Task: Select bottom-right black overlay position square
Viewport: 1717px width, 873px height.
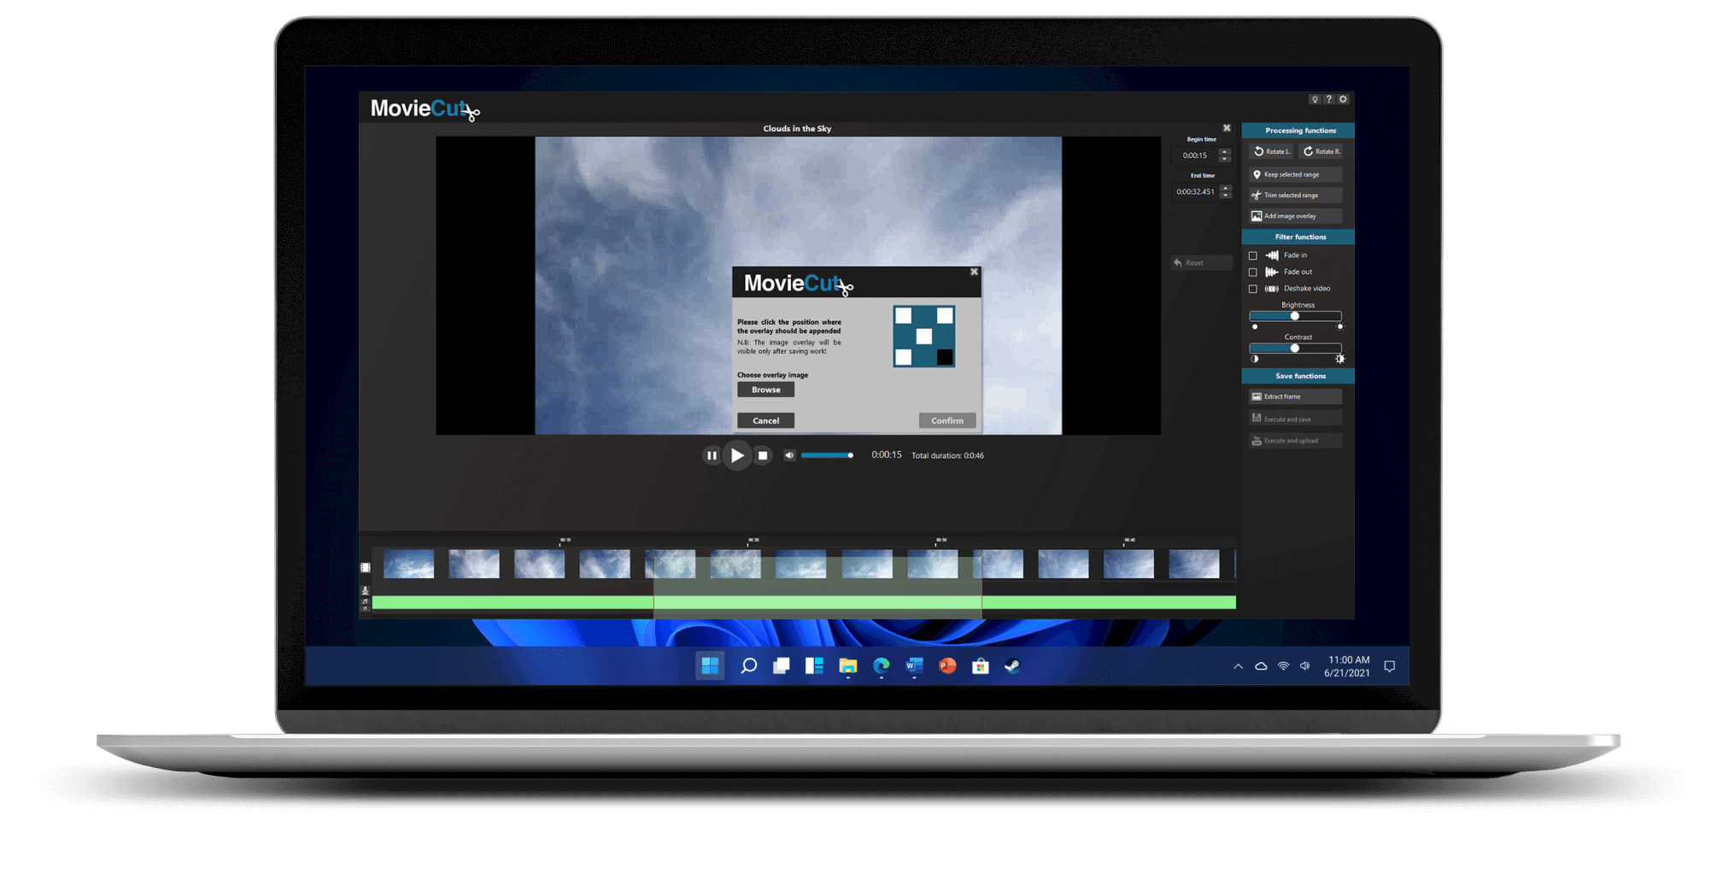Action: (945, 357)
